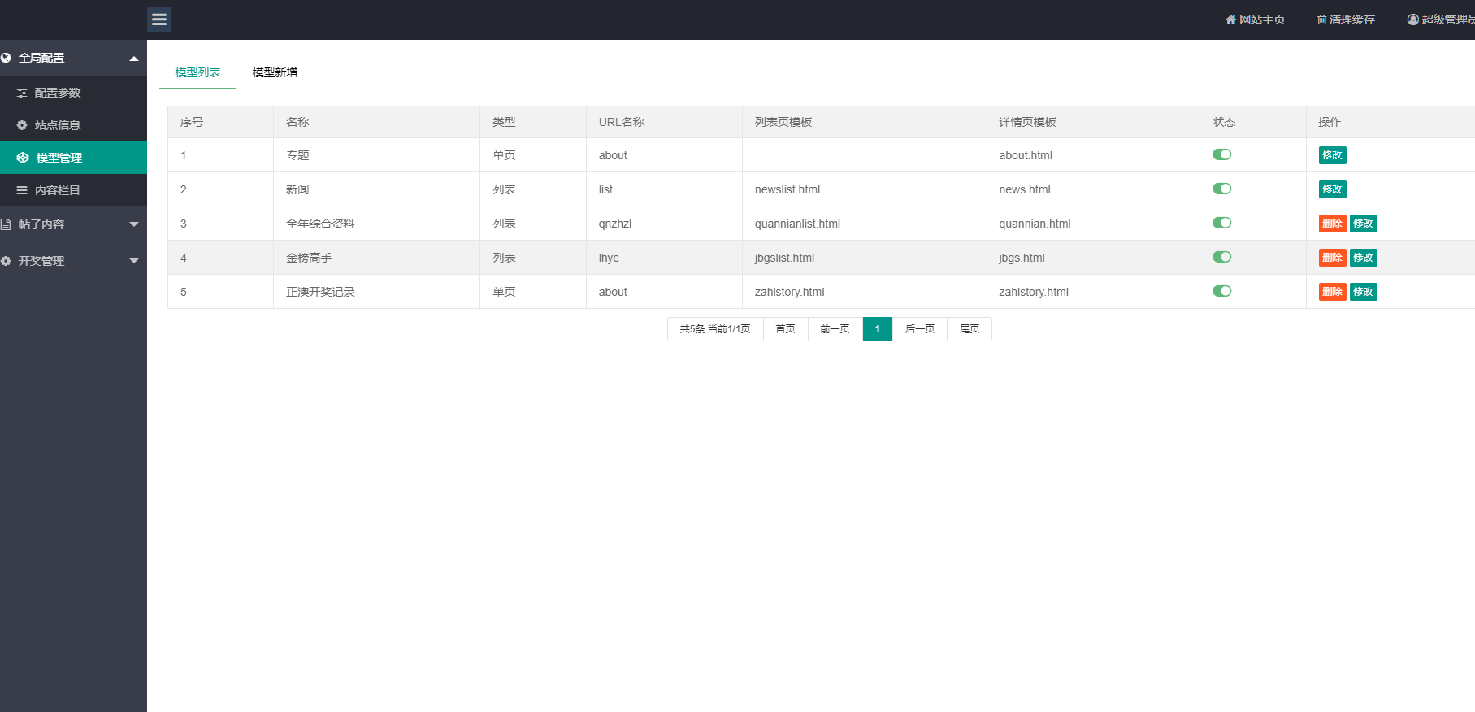This screenshot has height=712, width=1475.
Task: Click the gear icon beside 开奖管理
Action: click(x=6, y=261)
